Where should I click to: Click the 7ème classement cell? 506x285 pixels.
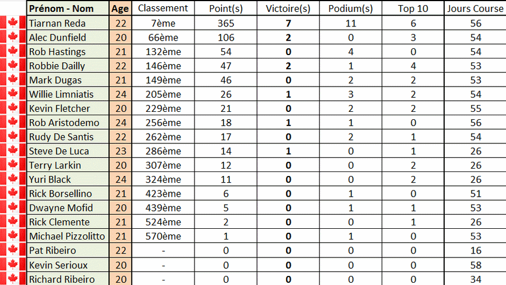click(x=163, y=23)
